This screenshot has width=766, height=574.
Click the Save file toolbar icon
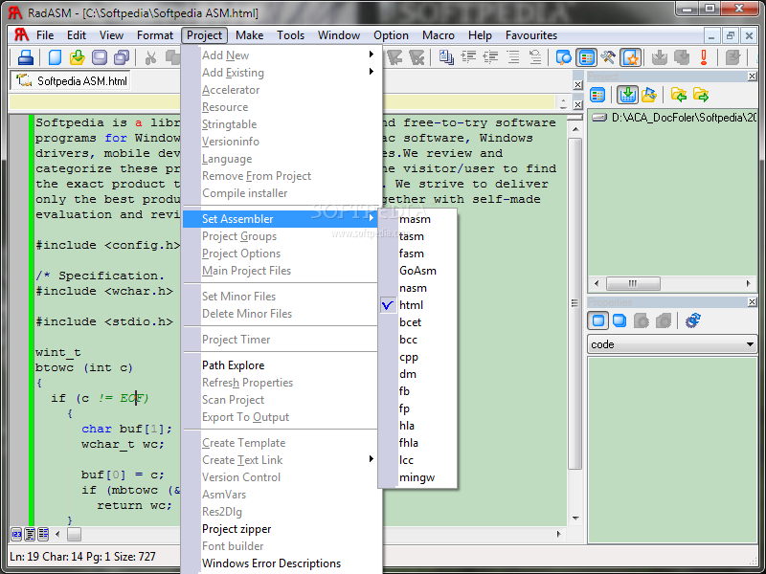click(x=100, y=57)
